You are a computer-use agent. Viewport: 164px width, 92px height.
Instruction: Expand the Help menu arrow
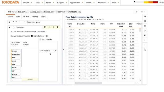tap(118, 3)
